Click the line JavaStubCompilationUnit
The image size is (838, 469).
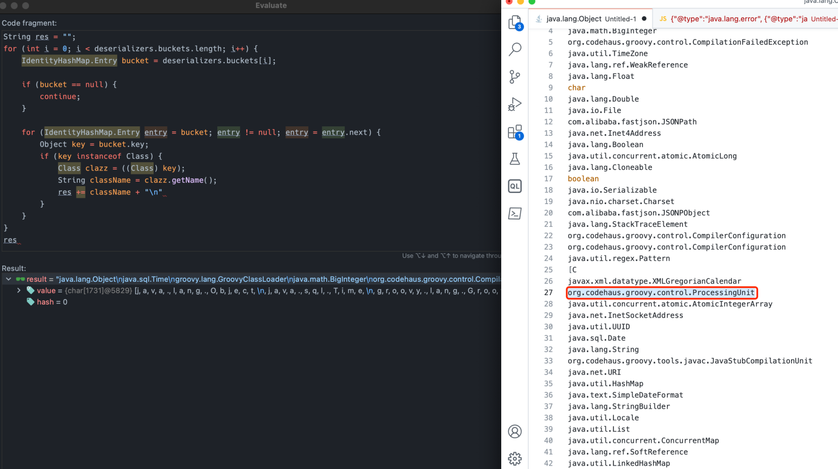coord(690,361)
